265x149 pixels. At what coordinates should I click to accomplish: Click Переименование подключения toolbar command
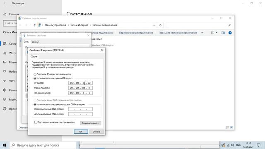tap(136, 33)
